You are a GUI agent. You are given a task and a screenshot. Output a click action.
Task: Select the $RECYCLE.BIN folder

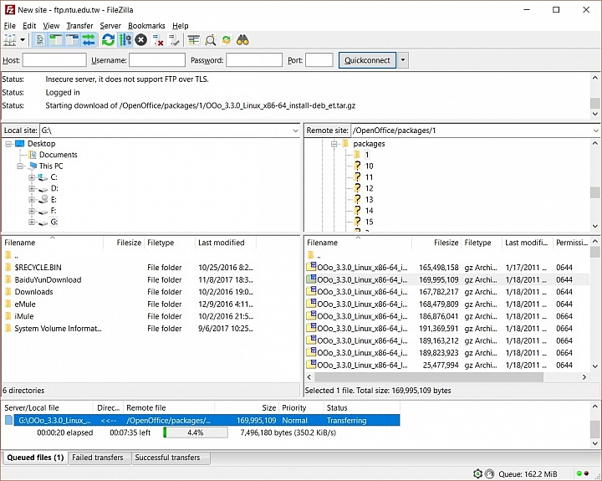[x=38, y=268]
